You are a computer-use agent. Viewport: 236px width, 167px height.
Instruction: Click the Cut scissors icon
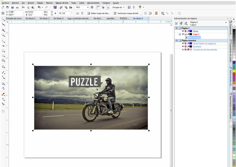23,7
